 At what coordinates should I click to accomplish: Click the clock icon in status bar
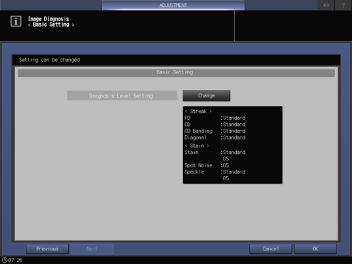(5, 260)
